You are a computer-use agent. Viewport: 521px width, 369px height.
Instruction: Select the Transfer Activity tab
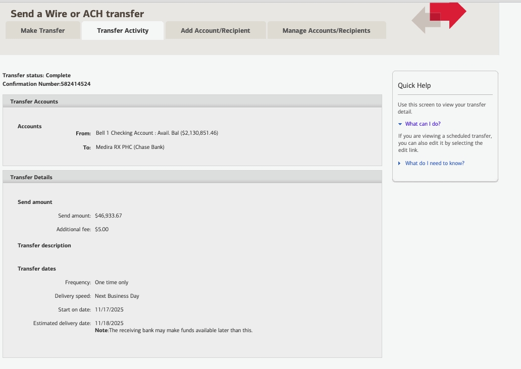pyautogui.click(x=123, y=30)
